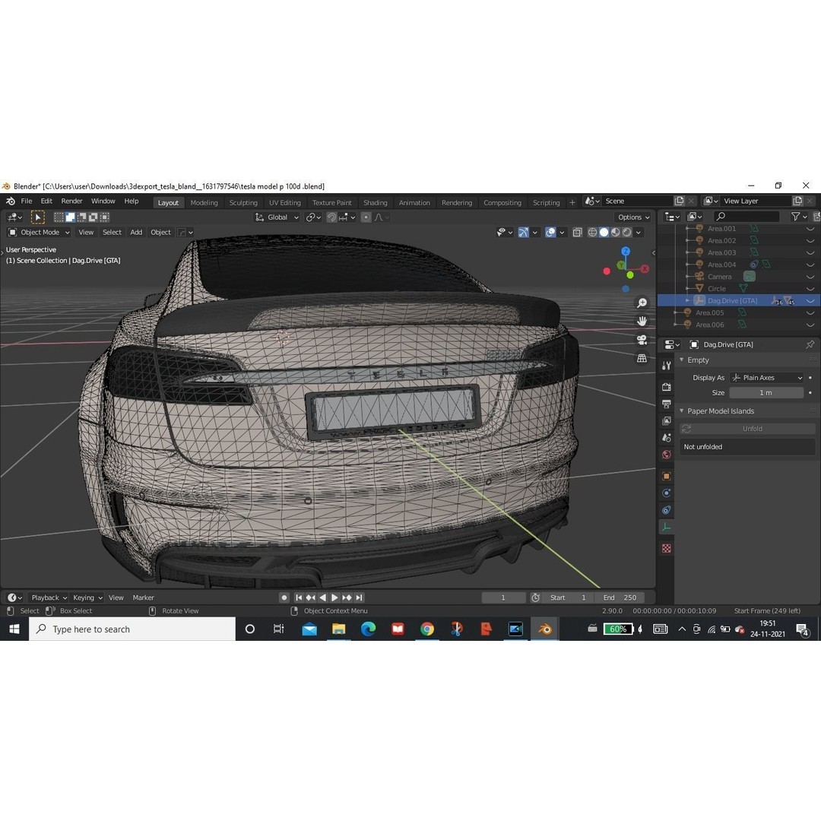Screen dimensions: 821x821
Task: Click the Size 1 m field
Action: coord(766,393)
